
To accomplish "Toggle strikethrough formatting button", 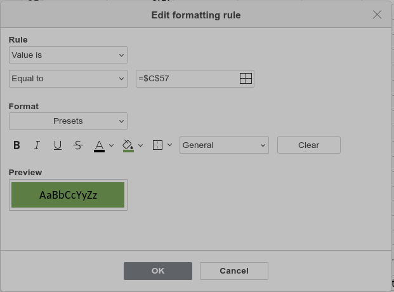I will click(78, 145).
